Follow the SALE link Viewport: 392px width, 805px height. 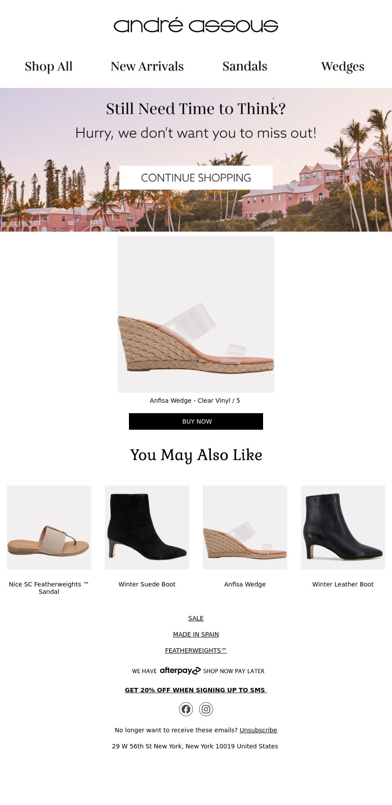click(x=196, y=618)
